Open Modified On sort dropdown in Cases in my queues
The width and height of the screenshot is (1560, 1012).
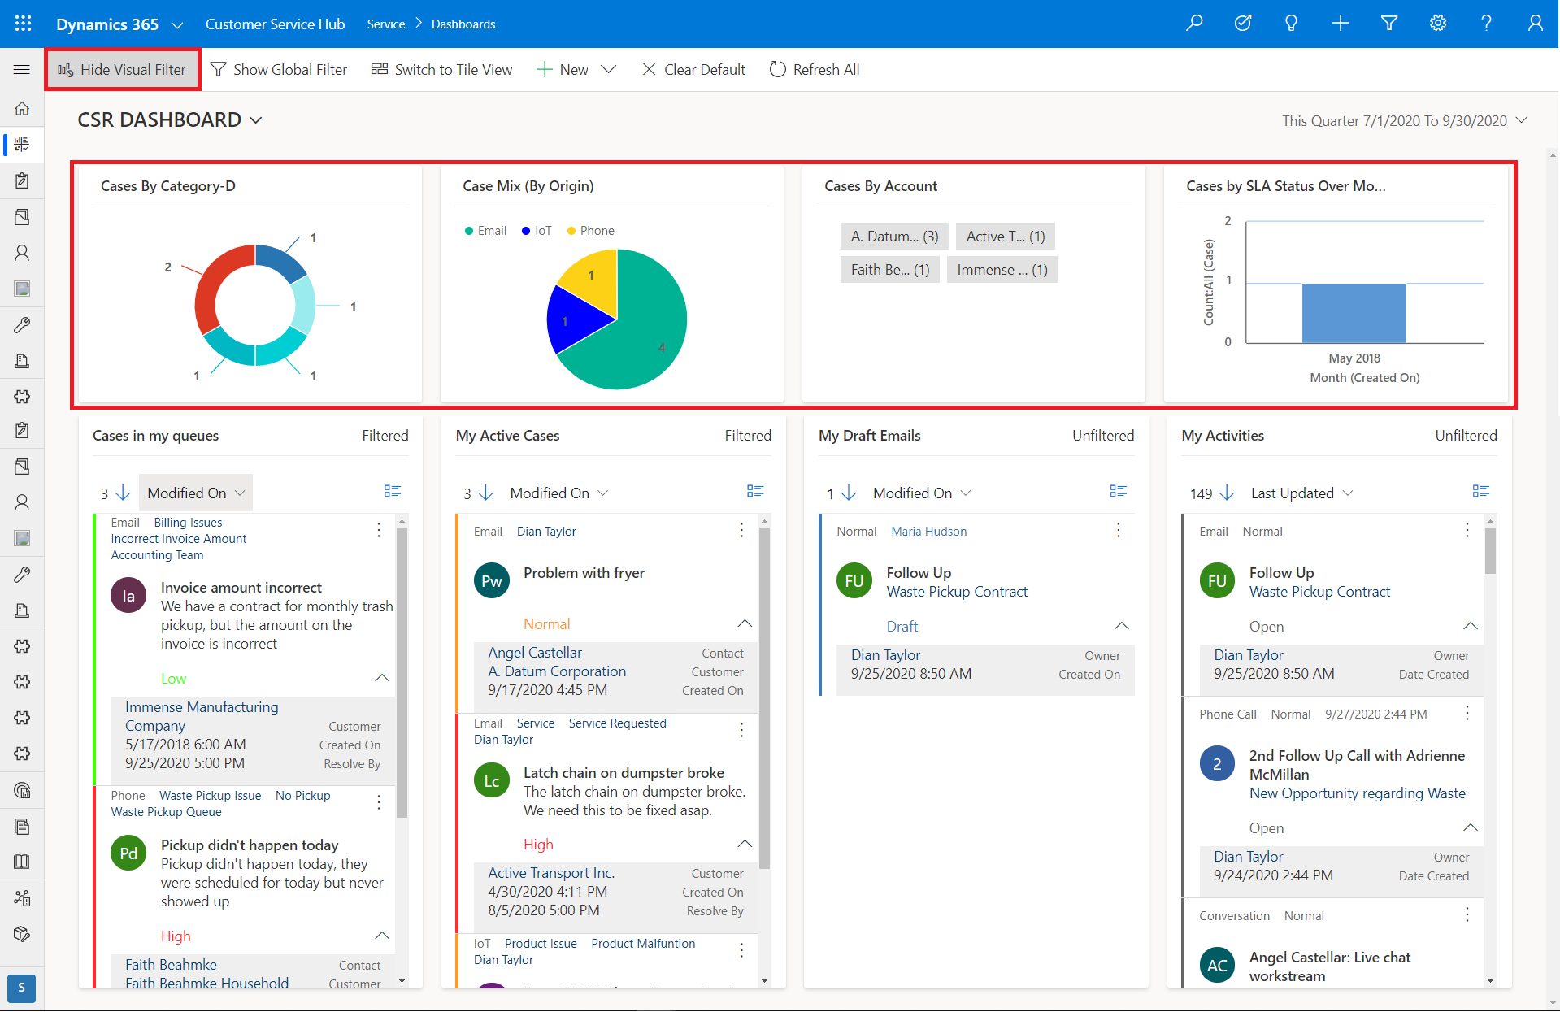196,493
